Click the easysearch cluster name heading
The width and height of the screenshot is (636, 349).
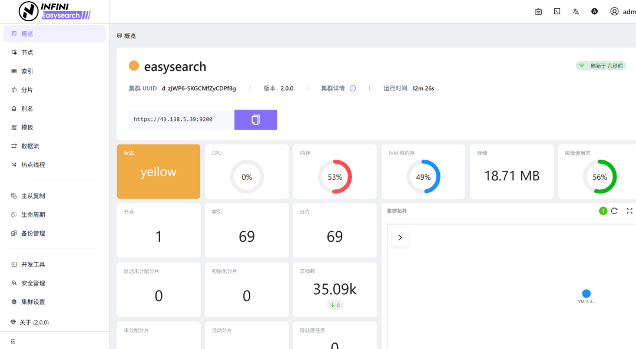tap(175, 67)
